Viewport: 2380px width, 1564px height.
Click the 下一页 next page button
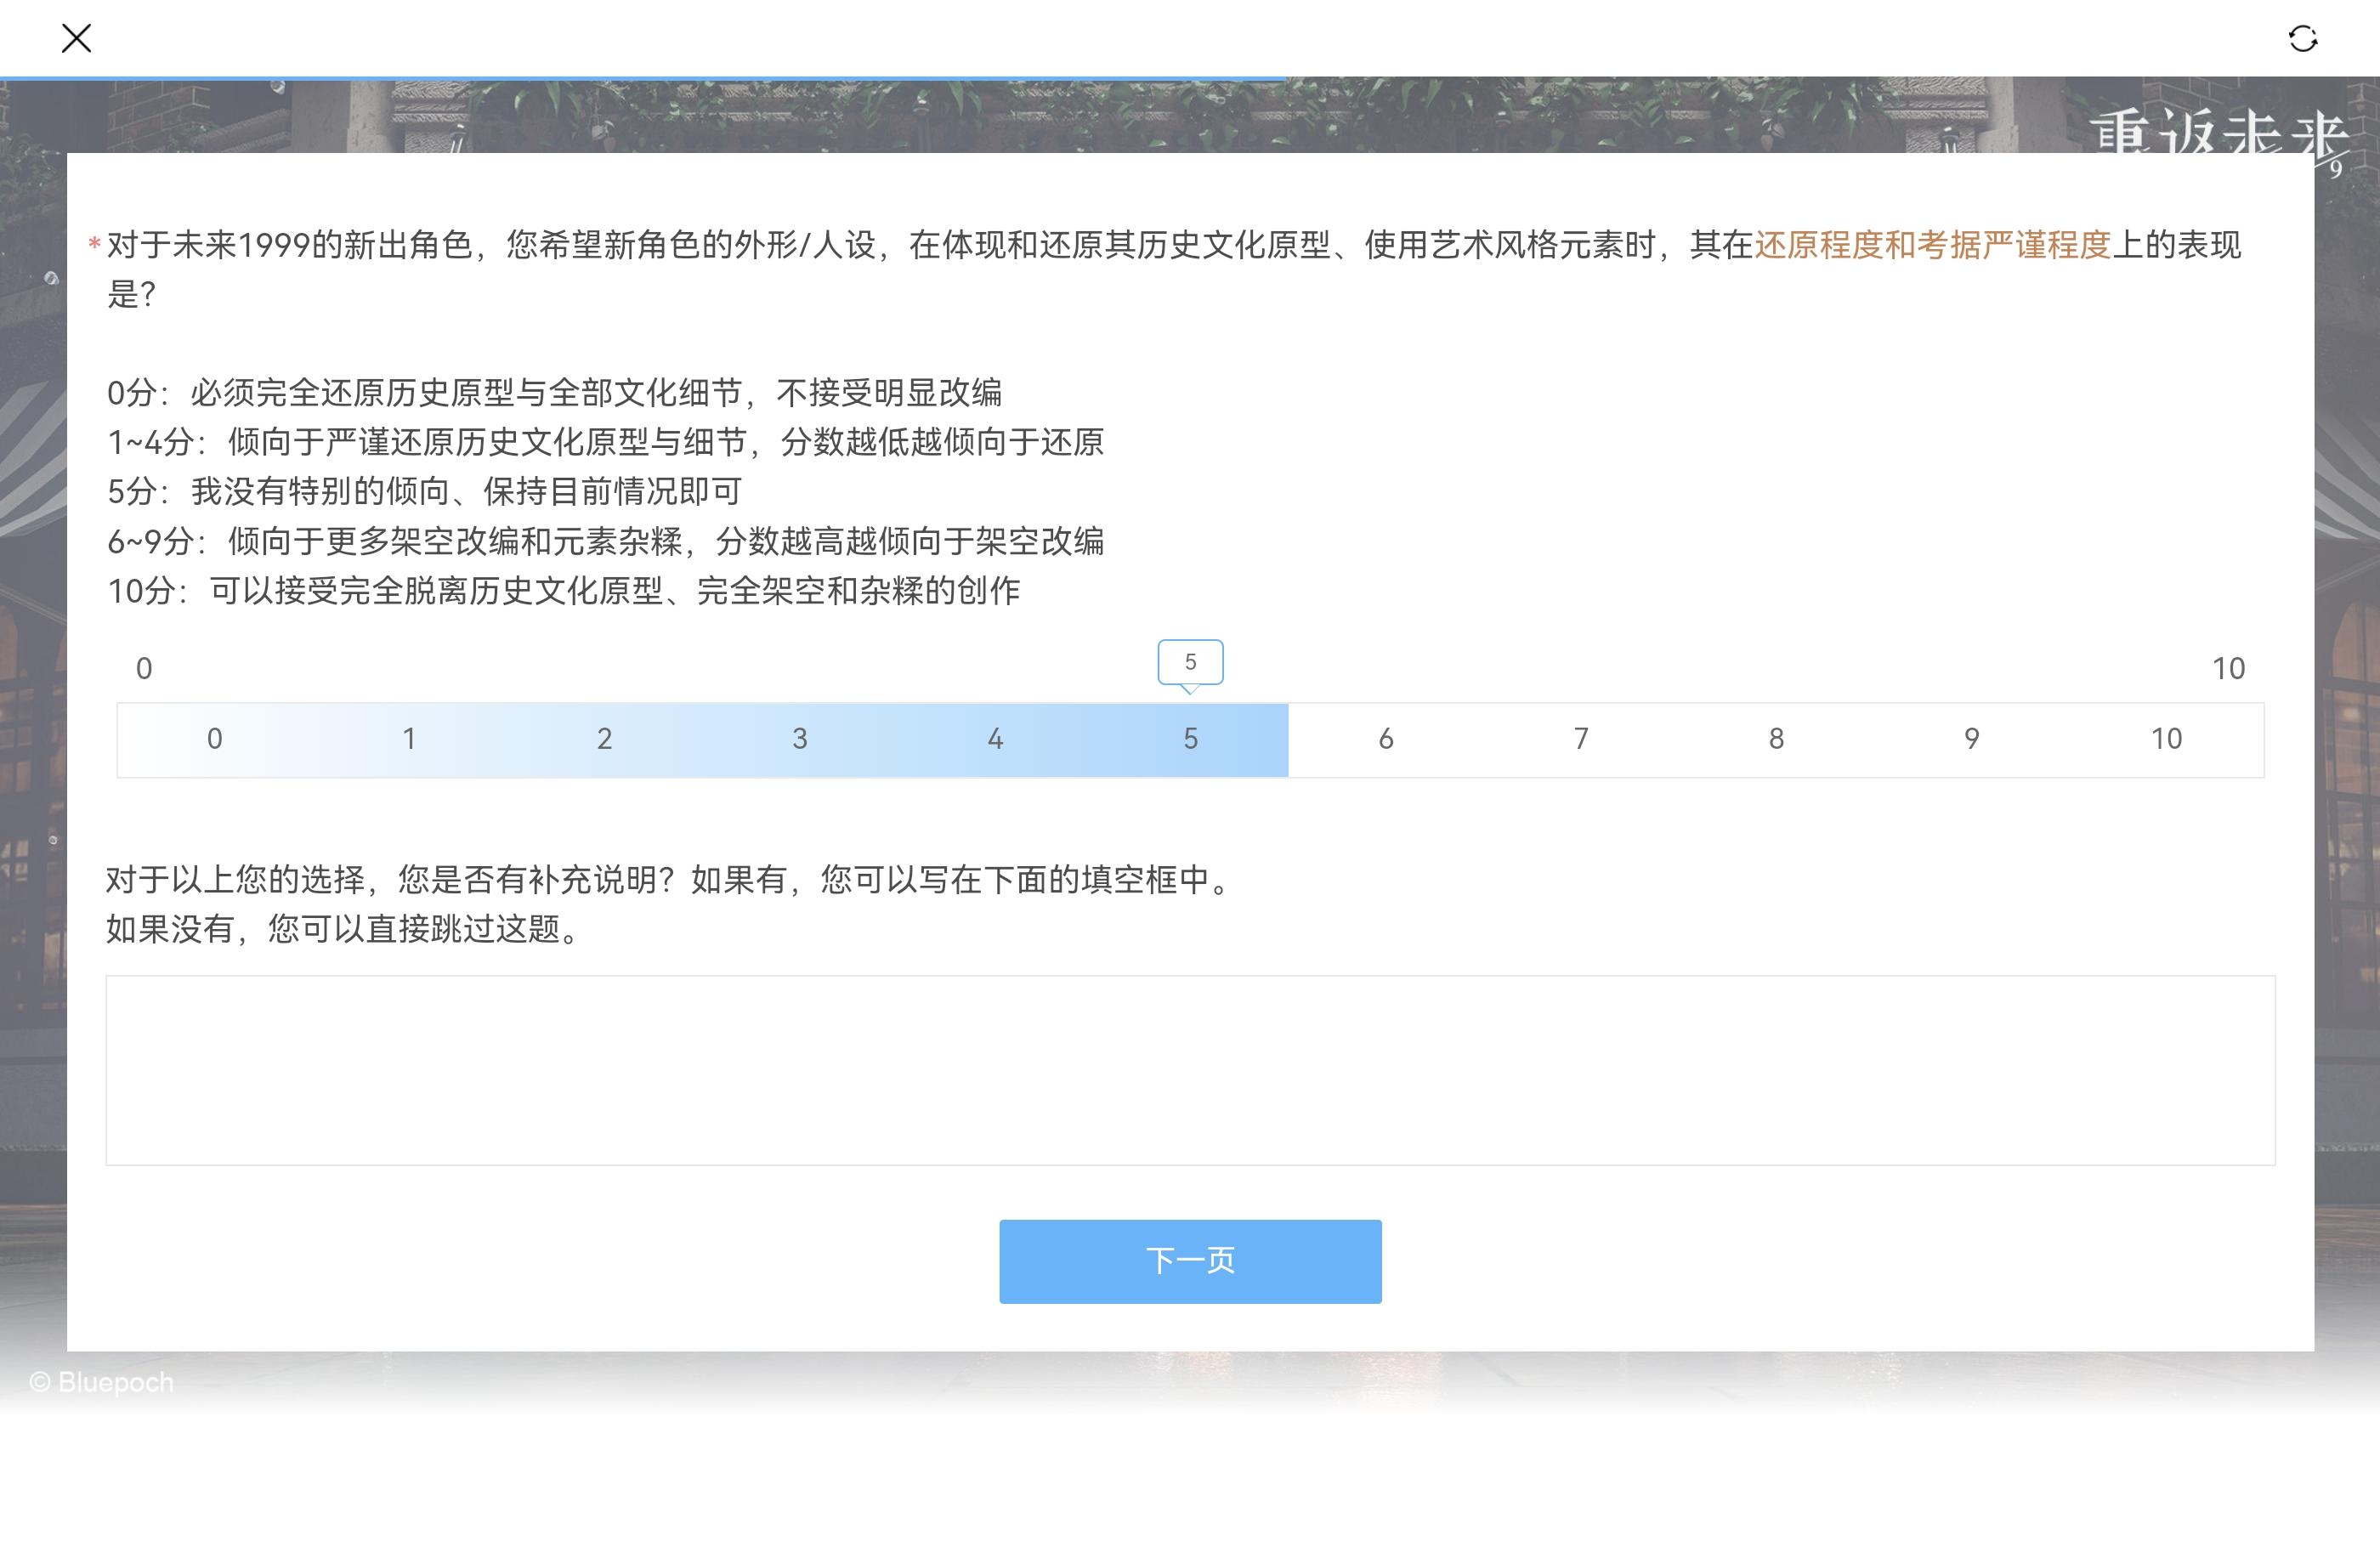pyautogui.click(x=1190, y=1261)
